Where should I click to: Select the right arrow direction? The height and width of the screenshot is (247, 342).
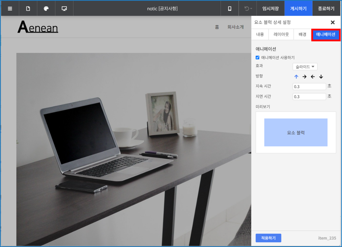click(304, 77)
